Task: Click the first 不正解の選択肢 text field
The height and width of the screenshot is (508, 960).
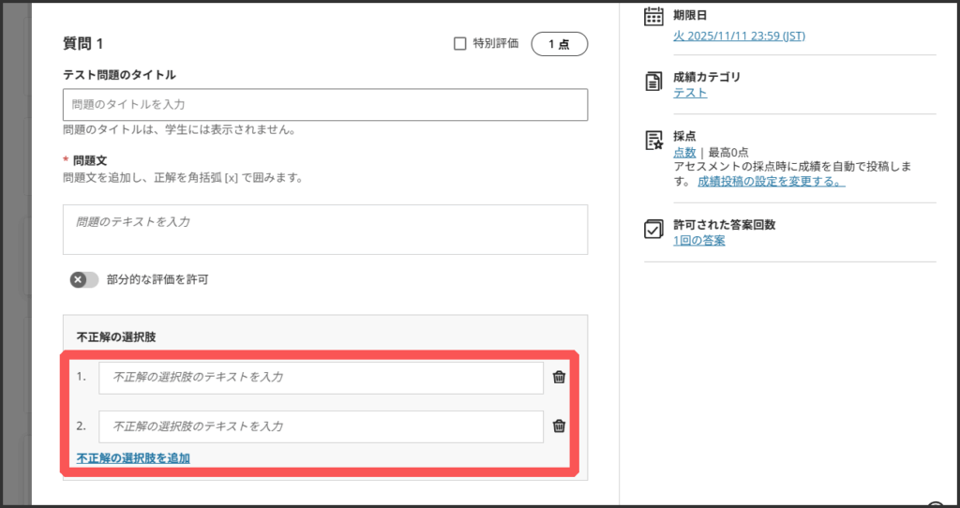Action: (321, 378)
